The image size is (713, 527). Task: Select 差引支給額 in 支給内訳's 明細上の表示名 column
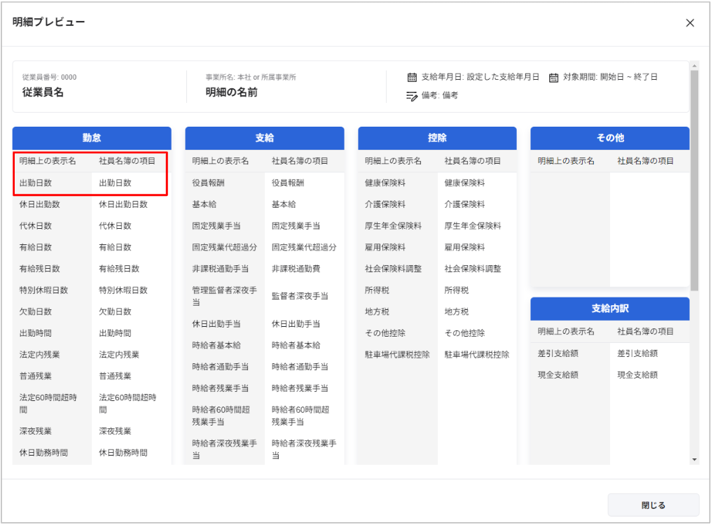[x=558, y=353]
